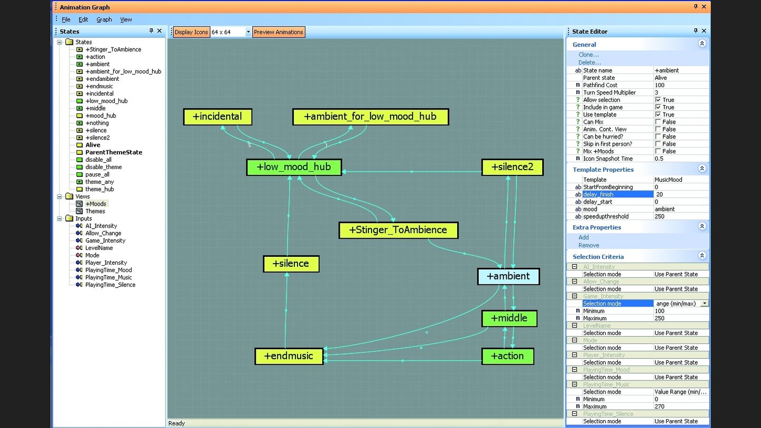Click the Player_Intensity input icon
Viewport: 761px width, 428px height.
click(79, 263)
